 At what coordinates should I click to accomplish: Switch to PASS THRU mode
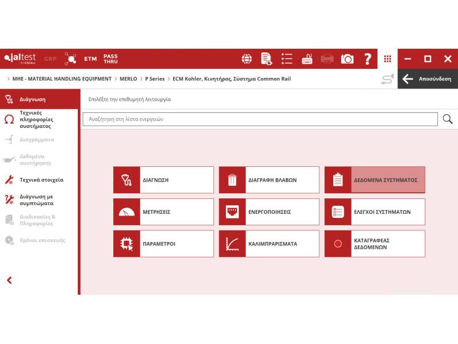coord(110,59)
